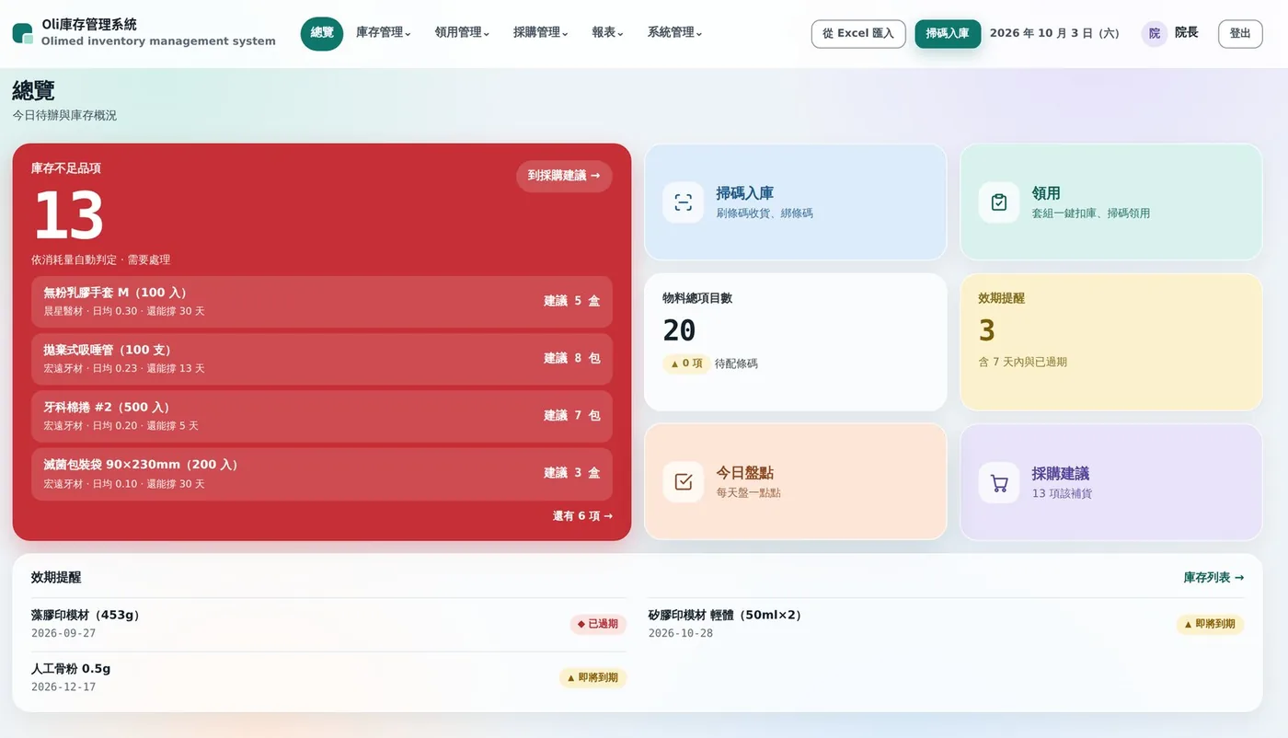The width and height of the screenshot is (1288, 738).
Task: Click the 0 項 待配條碼 badge
Action: [686, 363]
